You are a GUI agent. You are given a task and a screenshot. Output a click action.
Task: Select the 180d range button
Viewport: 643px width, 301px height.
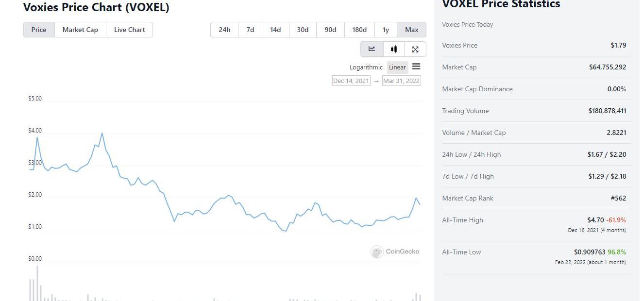tap(359, 30)
